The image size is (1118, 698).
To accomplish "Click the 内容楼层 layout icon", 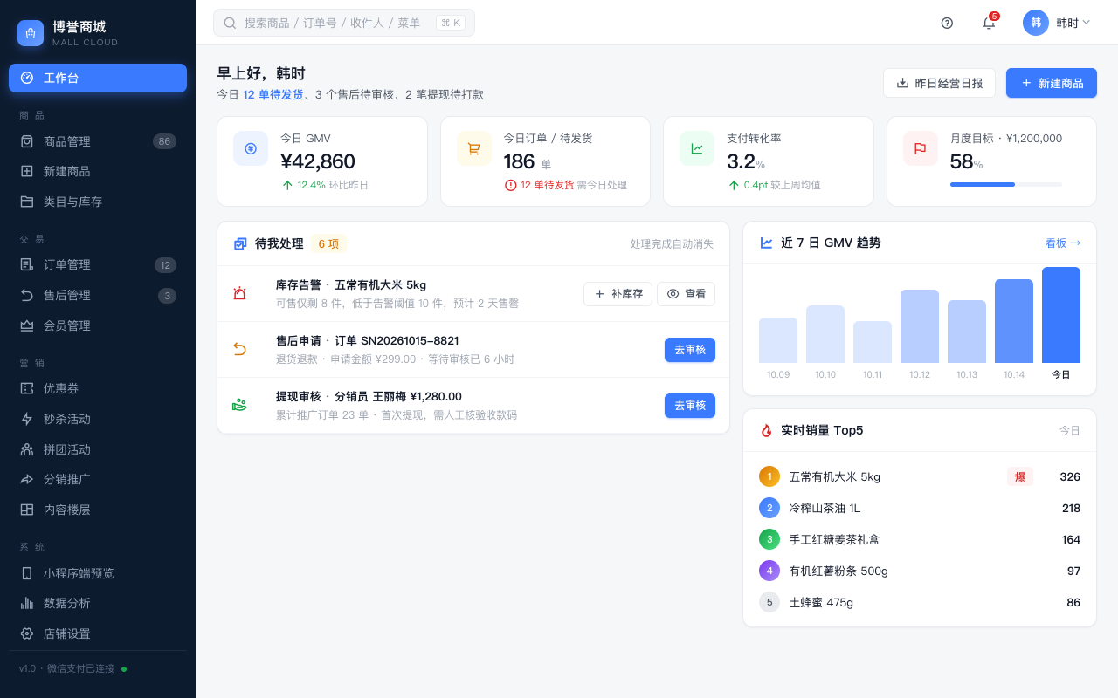I will tap(27, 510).
